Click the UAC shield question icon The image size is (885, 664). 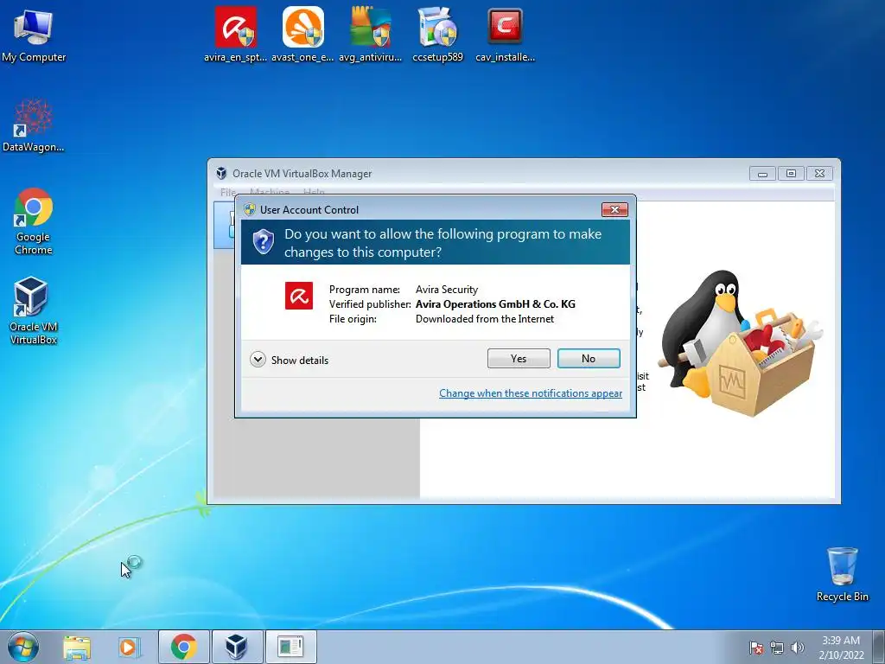[263, 242]
